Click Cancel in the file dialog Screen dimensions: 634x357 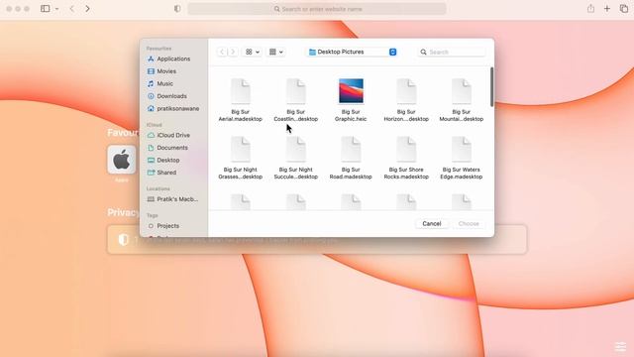pyautogui.click(x=432, y=223)
